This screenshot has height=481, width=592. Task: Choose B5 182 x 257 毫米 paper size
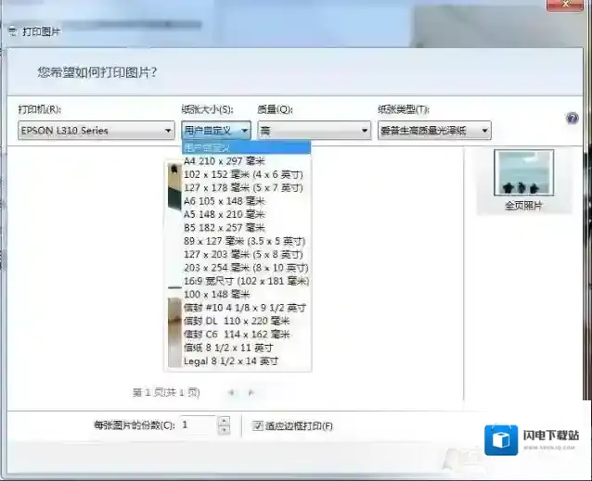(225, 227)
